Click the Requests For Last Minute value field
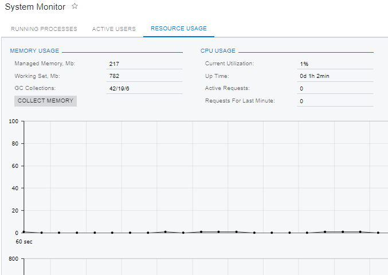388x275 pixels. [335, 101]
